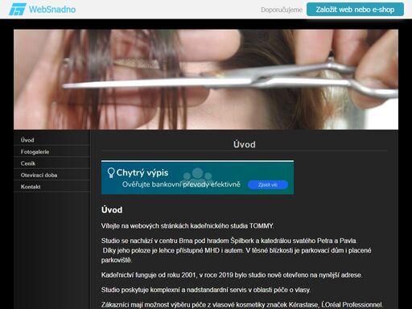Click the WebSnadno logo icon

tap(18, 10)
